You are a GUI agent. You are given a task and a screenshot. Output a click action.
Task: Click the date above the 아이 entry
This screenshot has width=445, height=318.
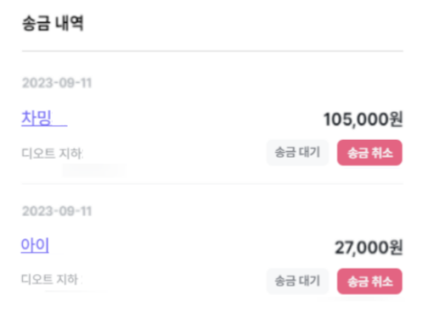(x=57, y=211)
